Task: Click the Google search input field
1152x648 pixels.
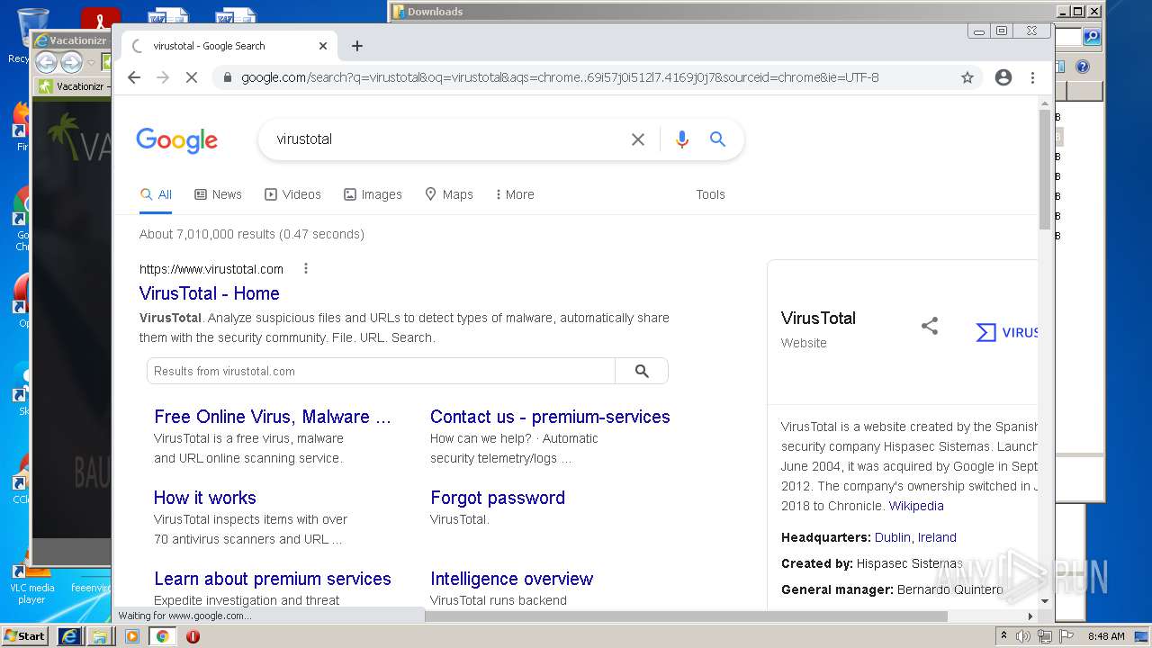Action: tap(445, 139)
